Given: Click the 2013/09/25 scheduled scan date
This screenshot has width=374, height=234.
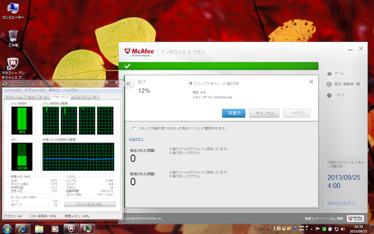Looking at the screenshot, I should pos(344,178).
